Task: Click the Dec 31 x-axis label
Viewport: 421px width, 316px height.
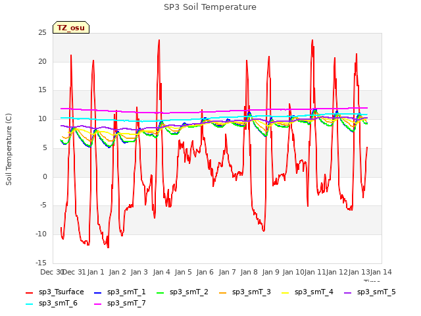Action: 74,272
